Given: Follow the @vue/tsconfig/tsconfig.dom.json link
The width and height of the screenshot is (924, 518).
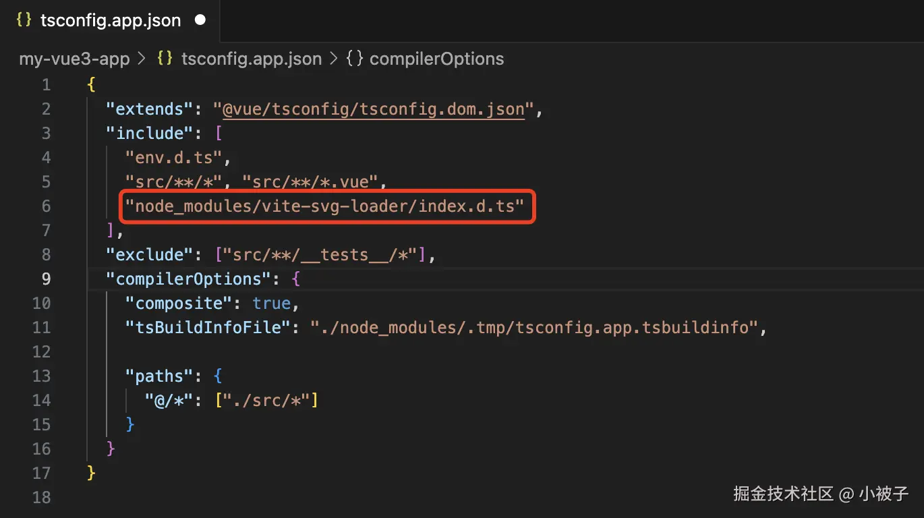Looking at the screenshot, I should 373,109.
